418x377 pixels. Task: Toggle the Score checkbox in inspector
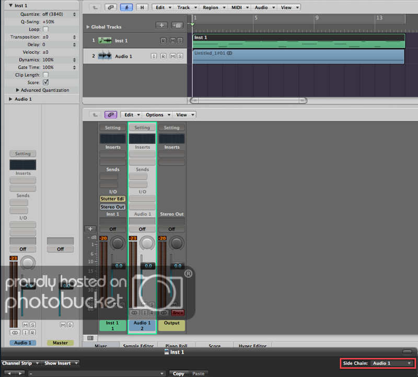tap(45, 83)
